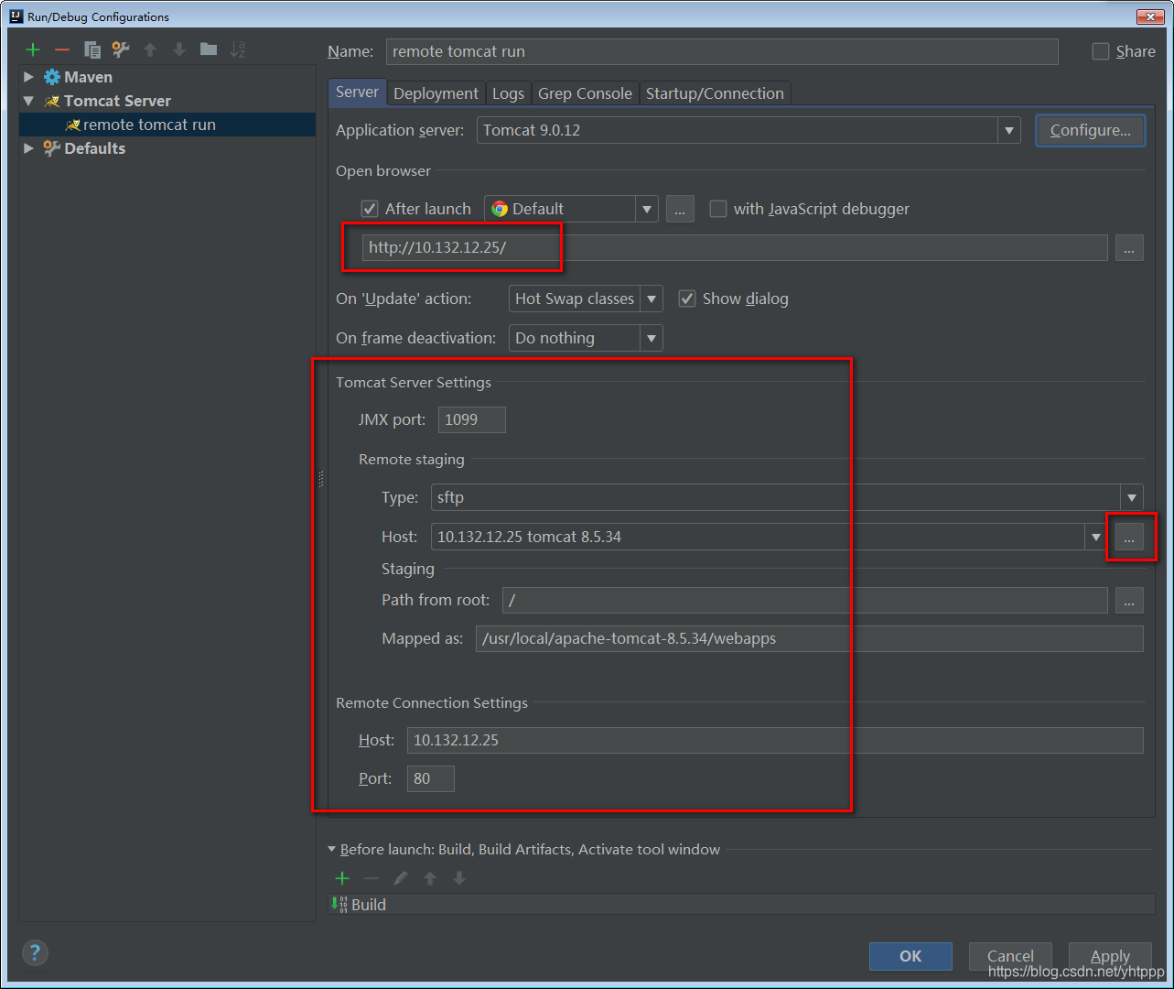This screenshot has width=1174, height=989.
Task: Toggle Share checkbox
Action: click(1101, 51)
